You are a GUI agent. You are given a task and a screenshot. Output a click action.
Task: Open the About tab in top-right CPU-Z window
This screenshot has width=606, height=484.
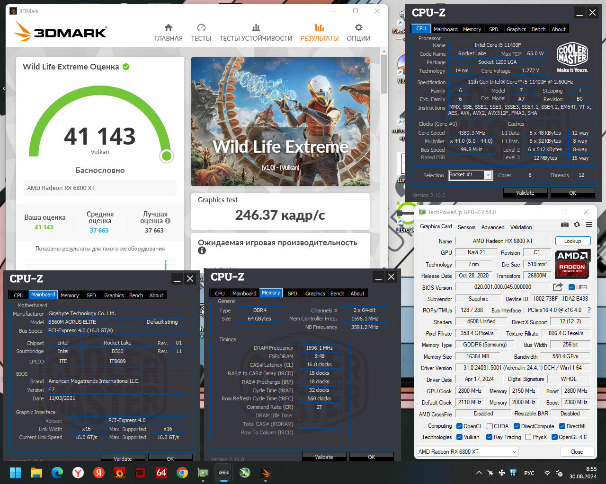tap(559, 29)
